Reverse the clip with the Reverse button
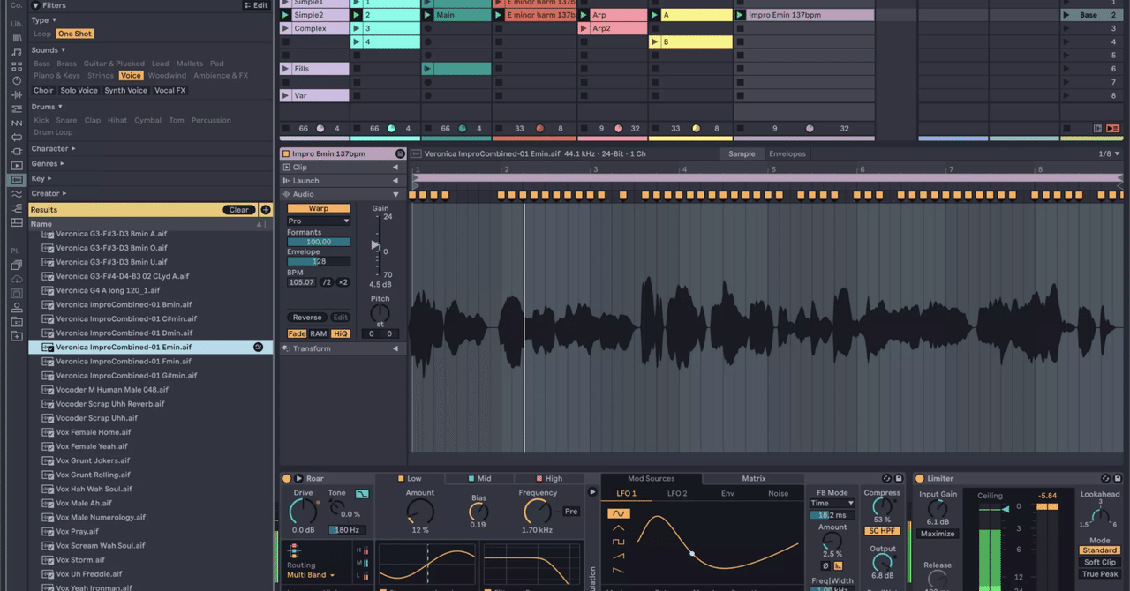The width and height of the screenshot is (1130, 591). pos(306,317)
